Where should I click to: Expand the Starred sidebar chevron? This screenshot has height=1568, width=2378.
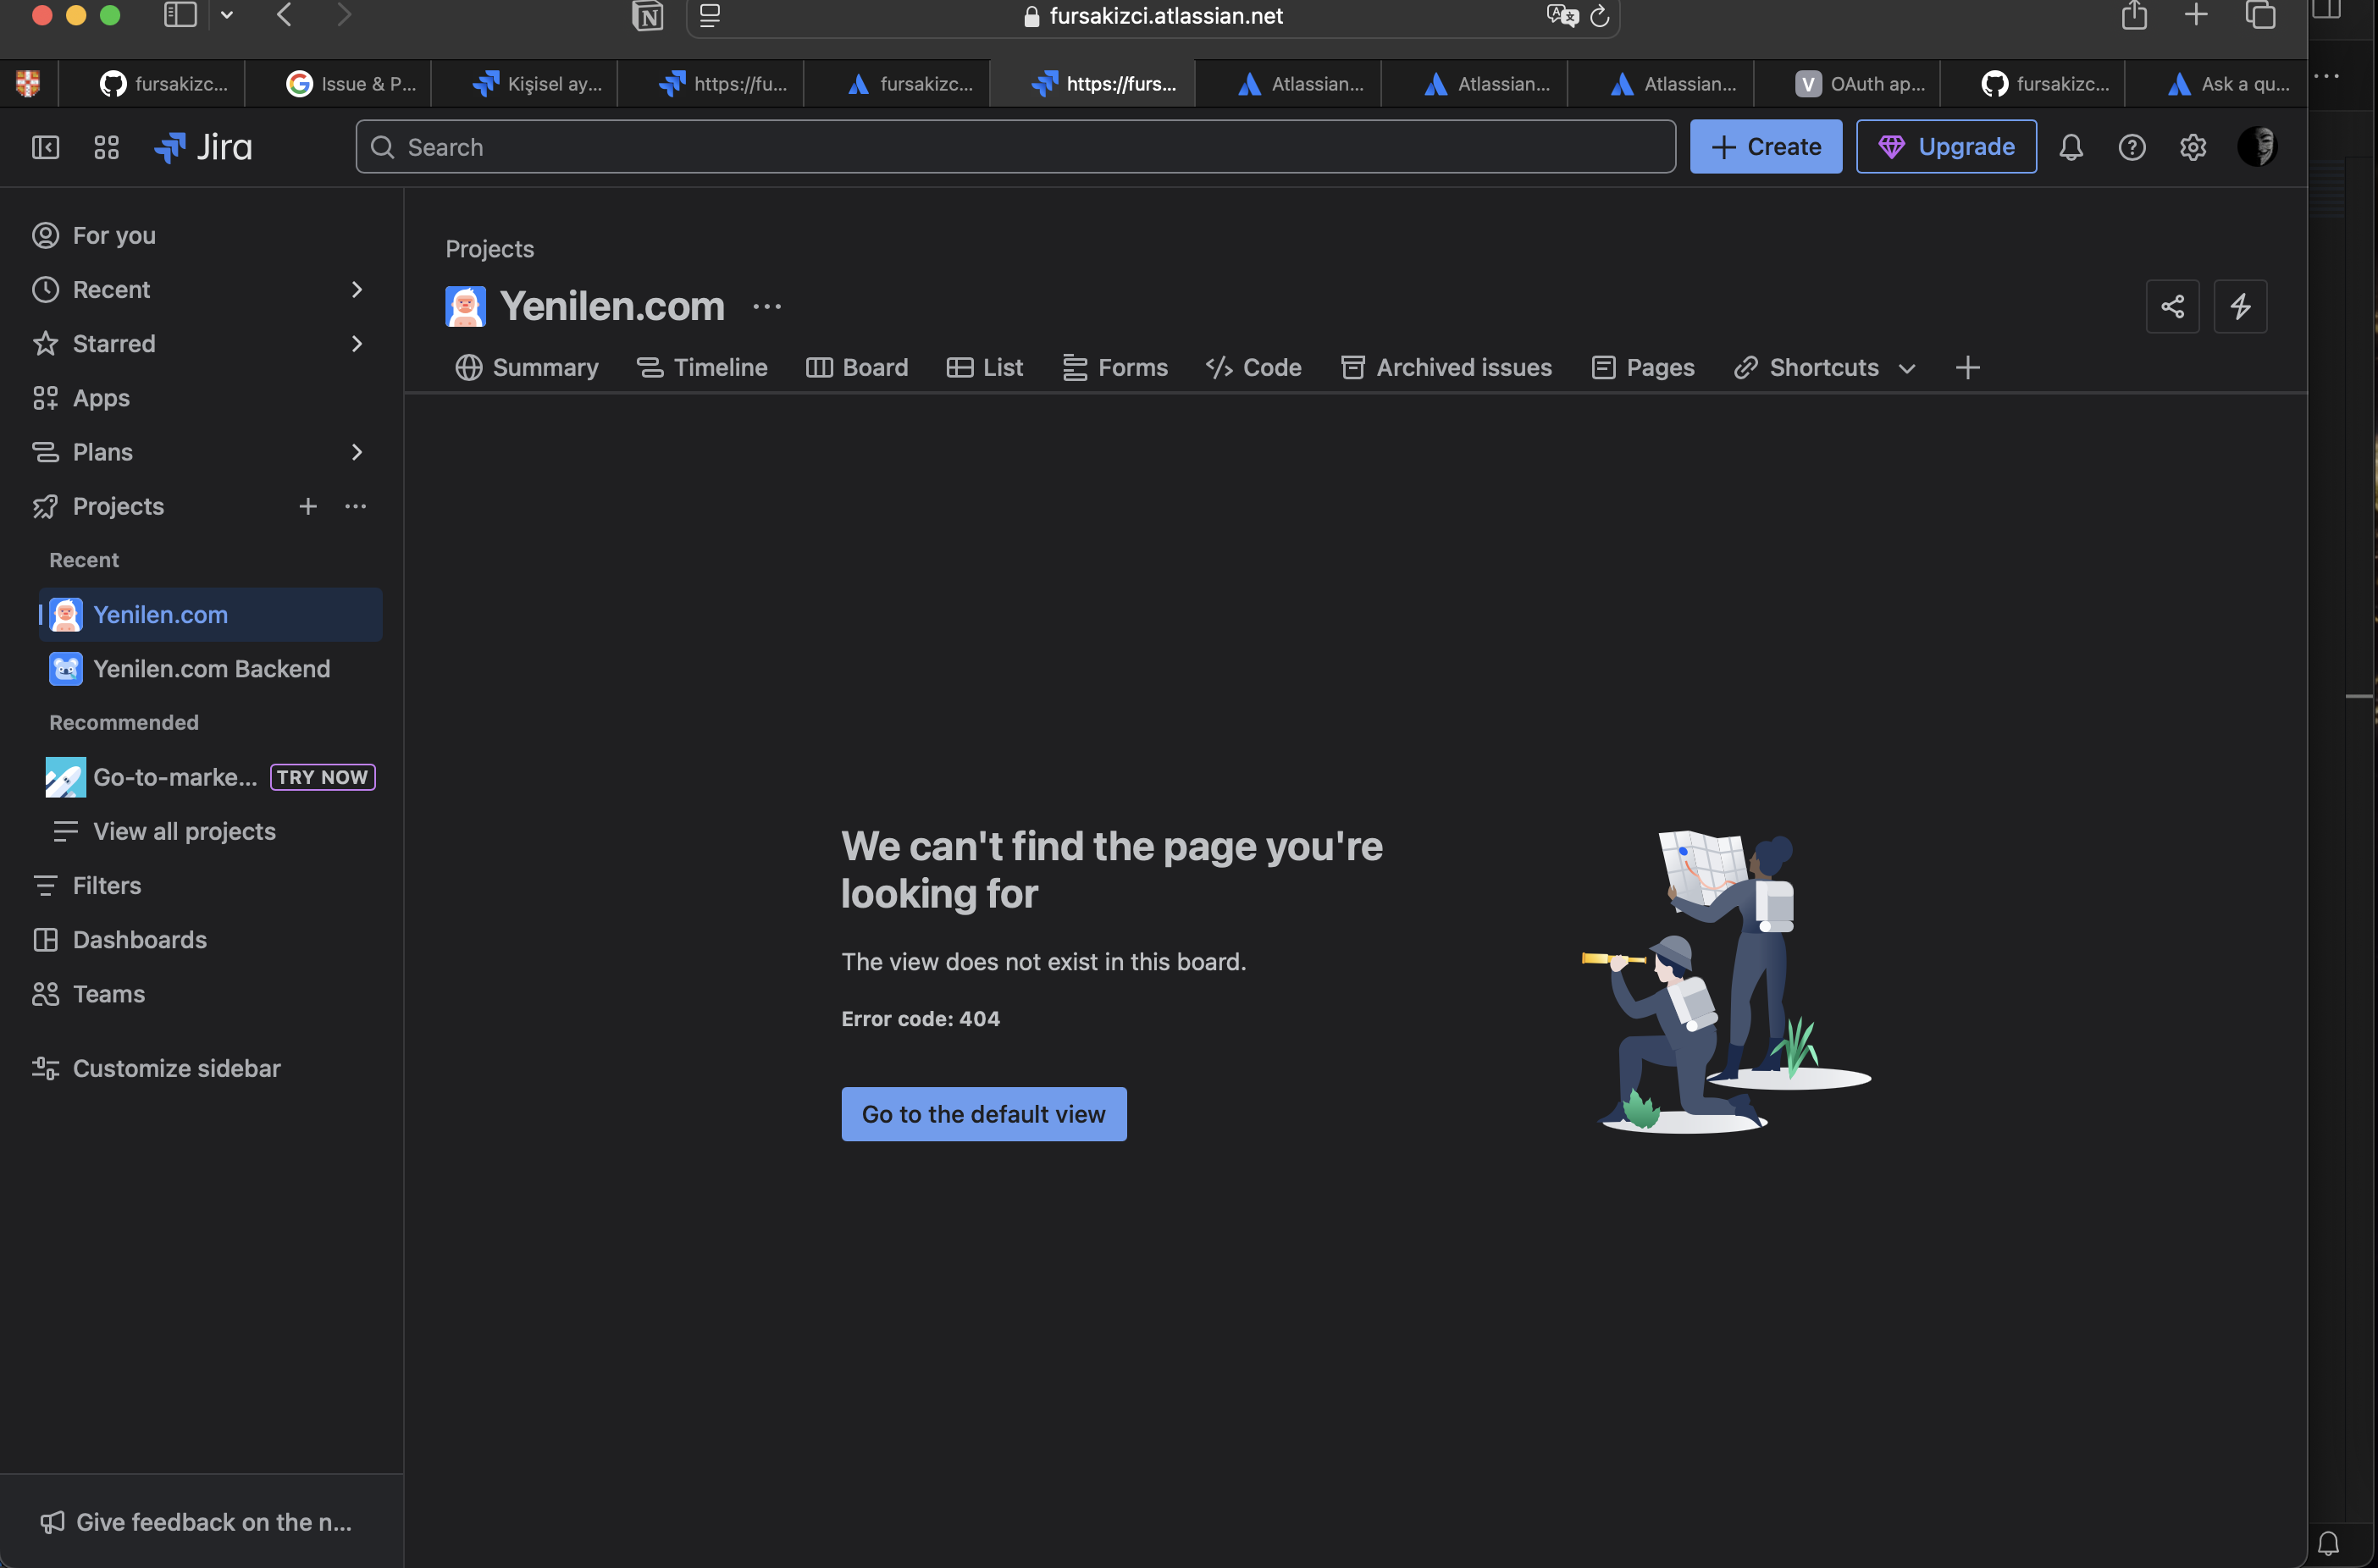click(x=357, y=344)
